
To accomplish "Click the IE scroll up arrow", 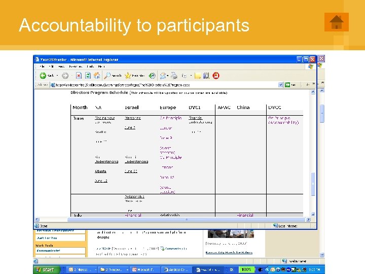I will coord(313,92).
